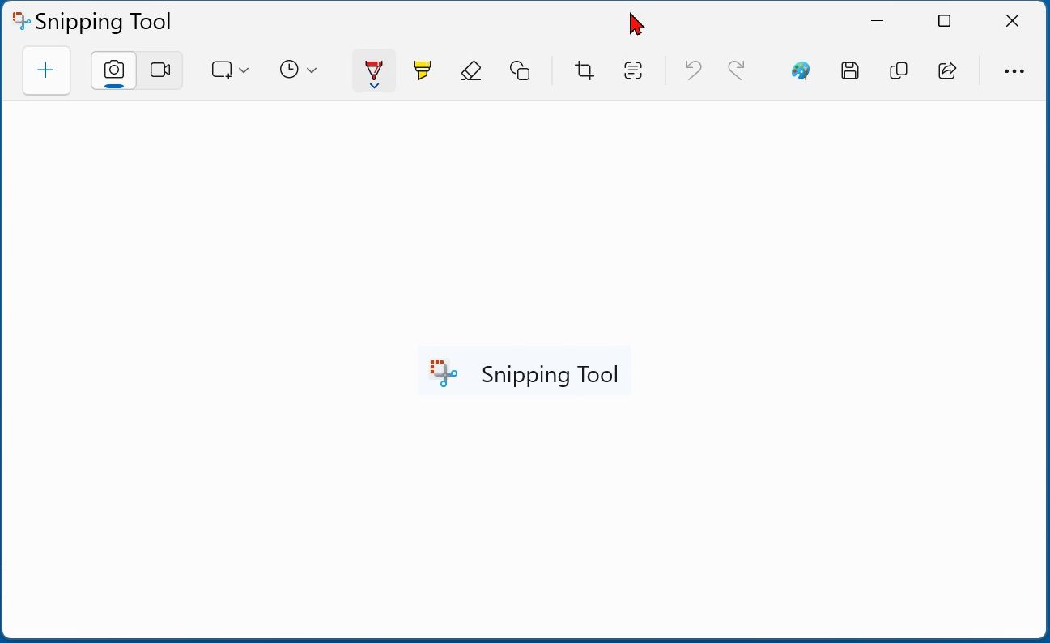Click the Snipping Tool logo in canvas
The height and width of the screenshot is (643, 1050).
click(x=444, y=373)
